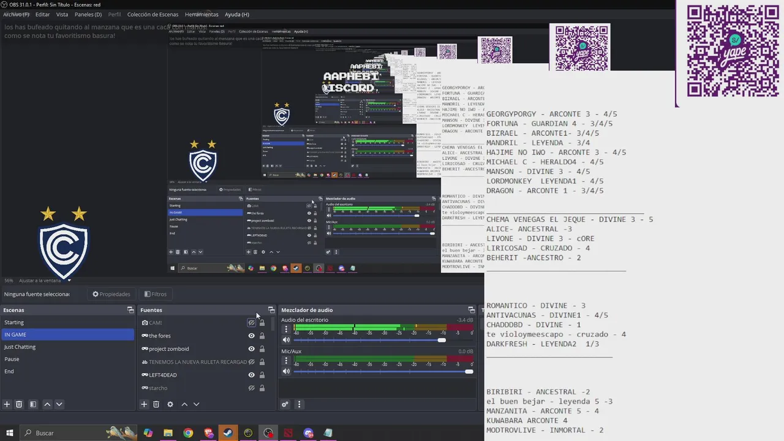
Task: Click the Filtros button
Action: [x=155, y=294]
